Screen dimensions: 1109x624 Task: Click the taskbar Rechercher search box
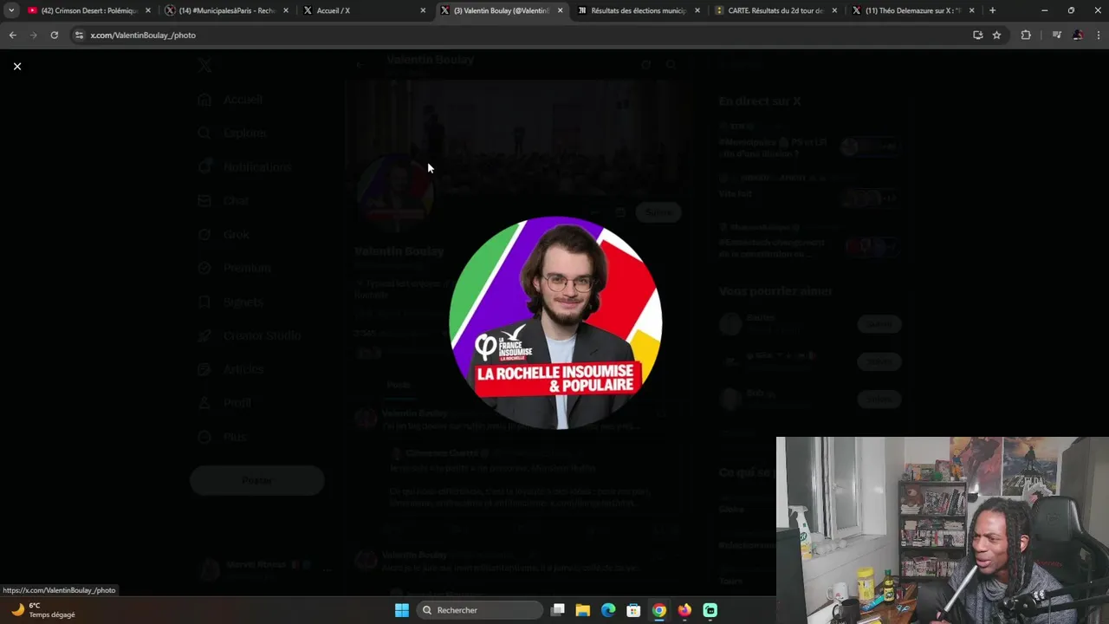point(480,610)
